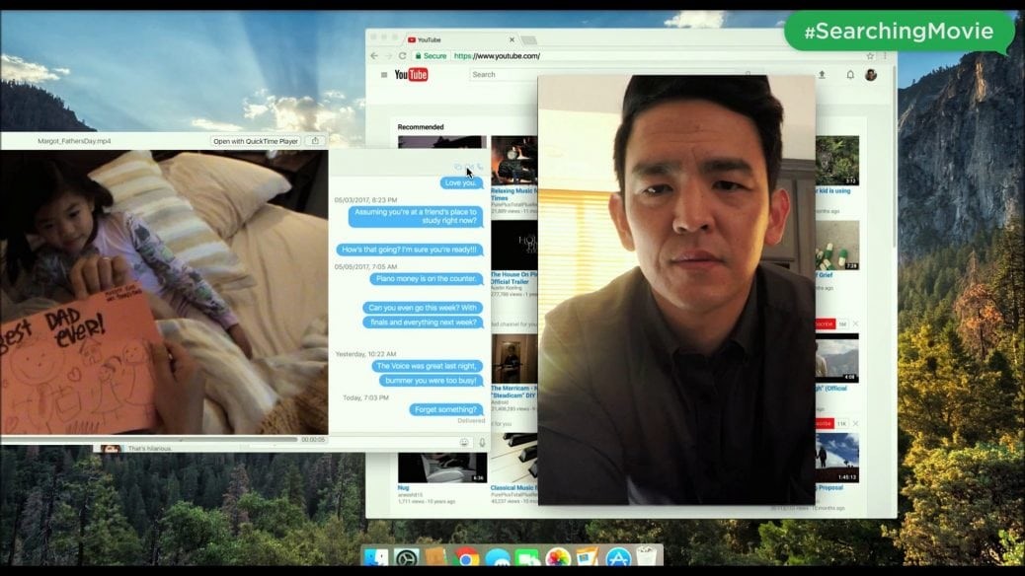Open Google Chrome from the dock
The height and width of the screenshot is (576, 1025).
466,558
